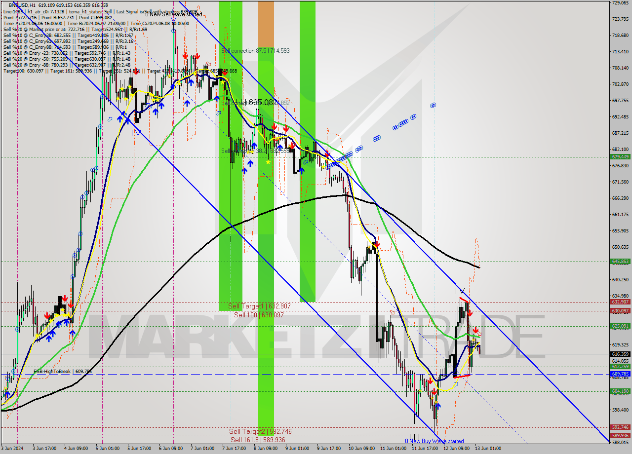Image resolution: width=632 pixels, height=454 pixels.
Task: Click the '8 Jun 09:00' time label
Action: click(x=265, y=449)
